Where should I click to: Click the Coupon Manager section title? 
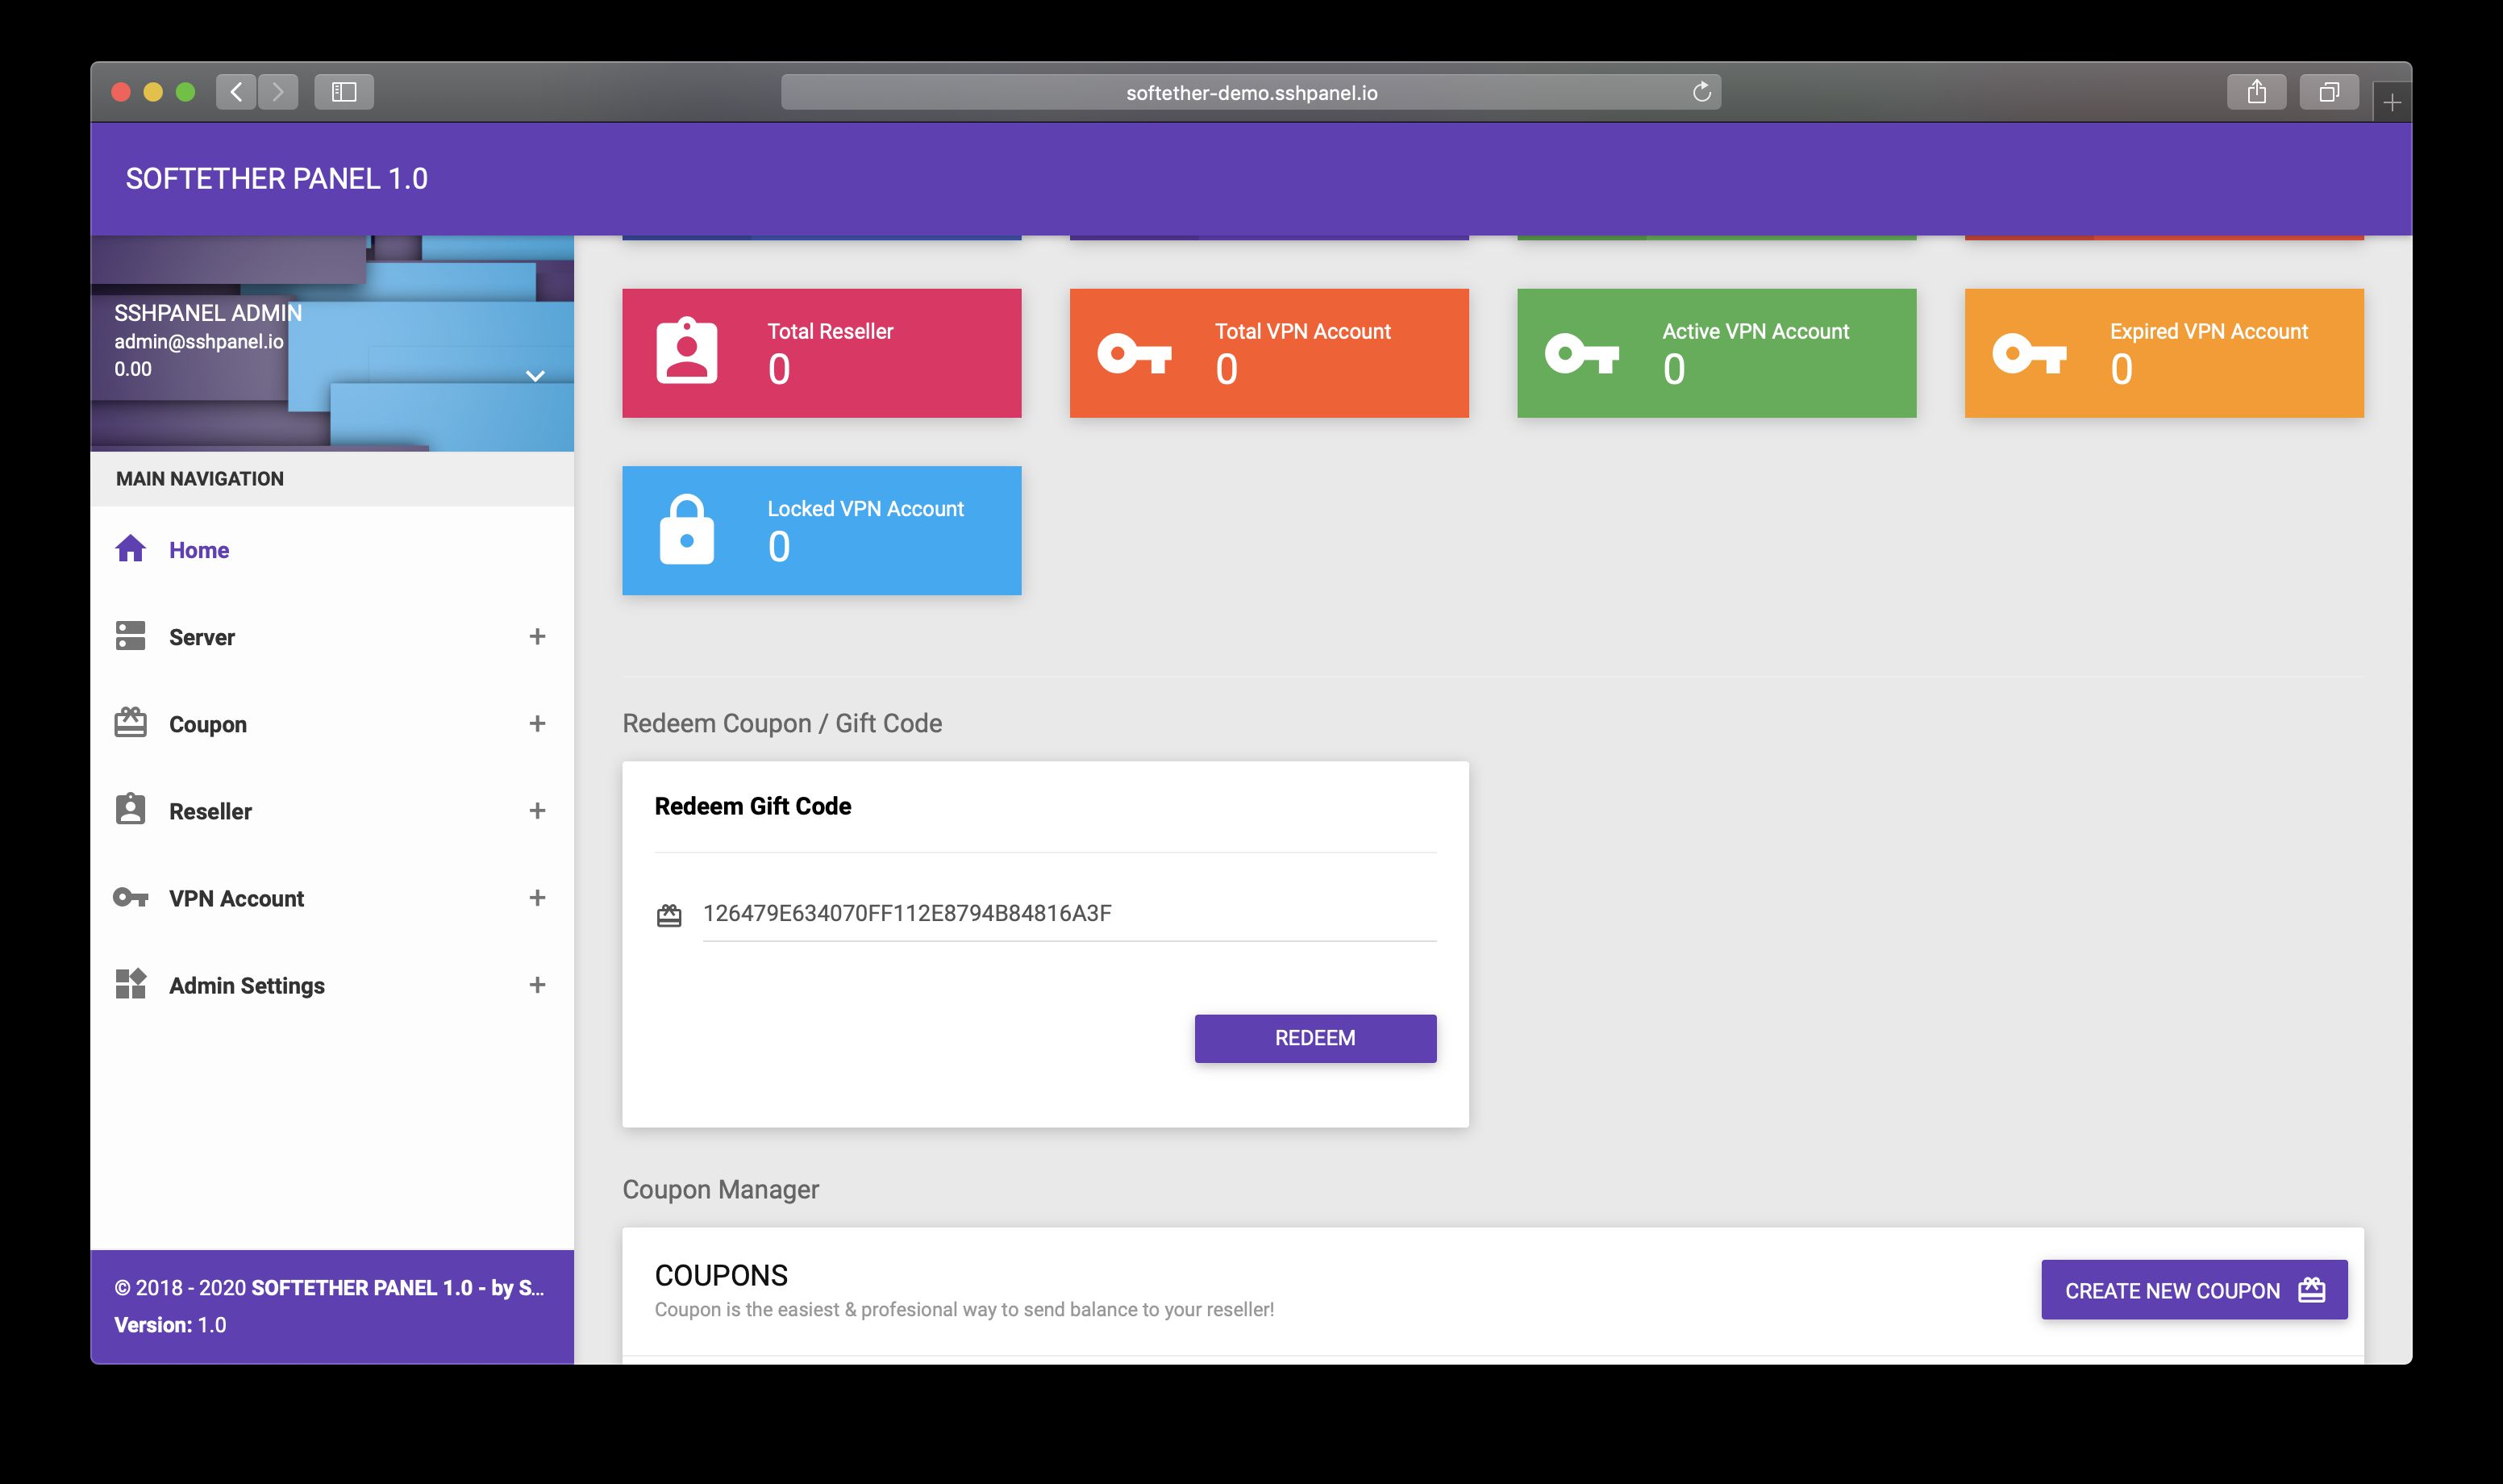(721, 1189)
